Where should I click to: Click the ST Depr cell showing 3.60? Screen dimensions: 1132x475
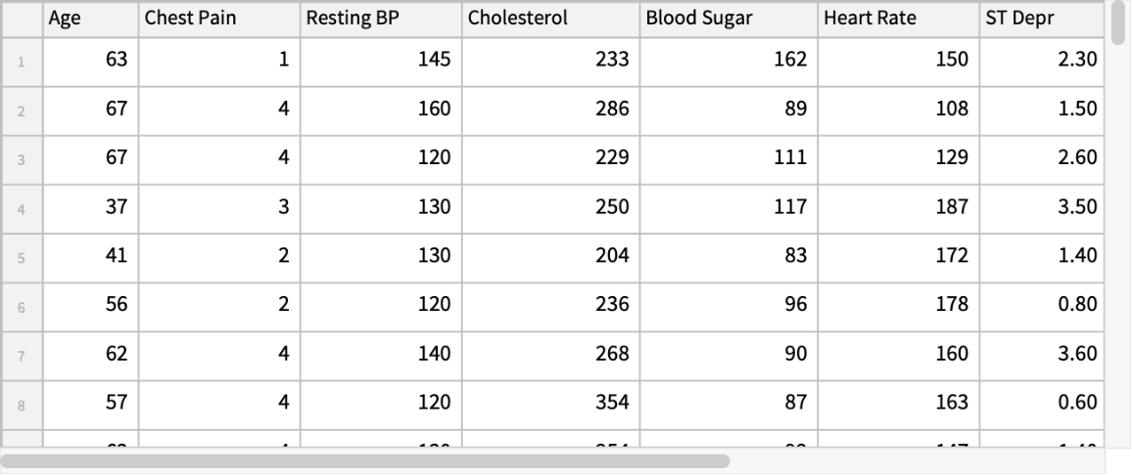click(x=1041, y=355)
